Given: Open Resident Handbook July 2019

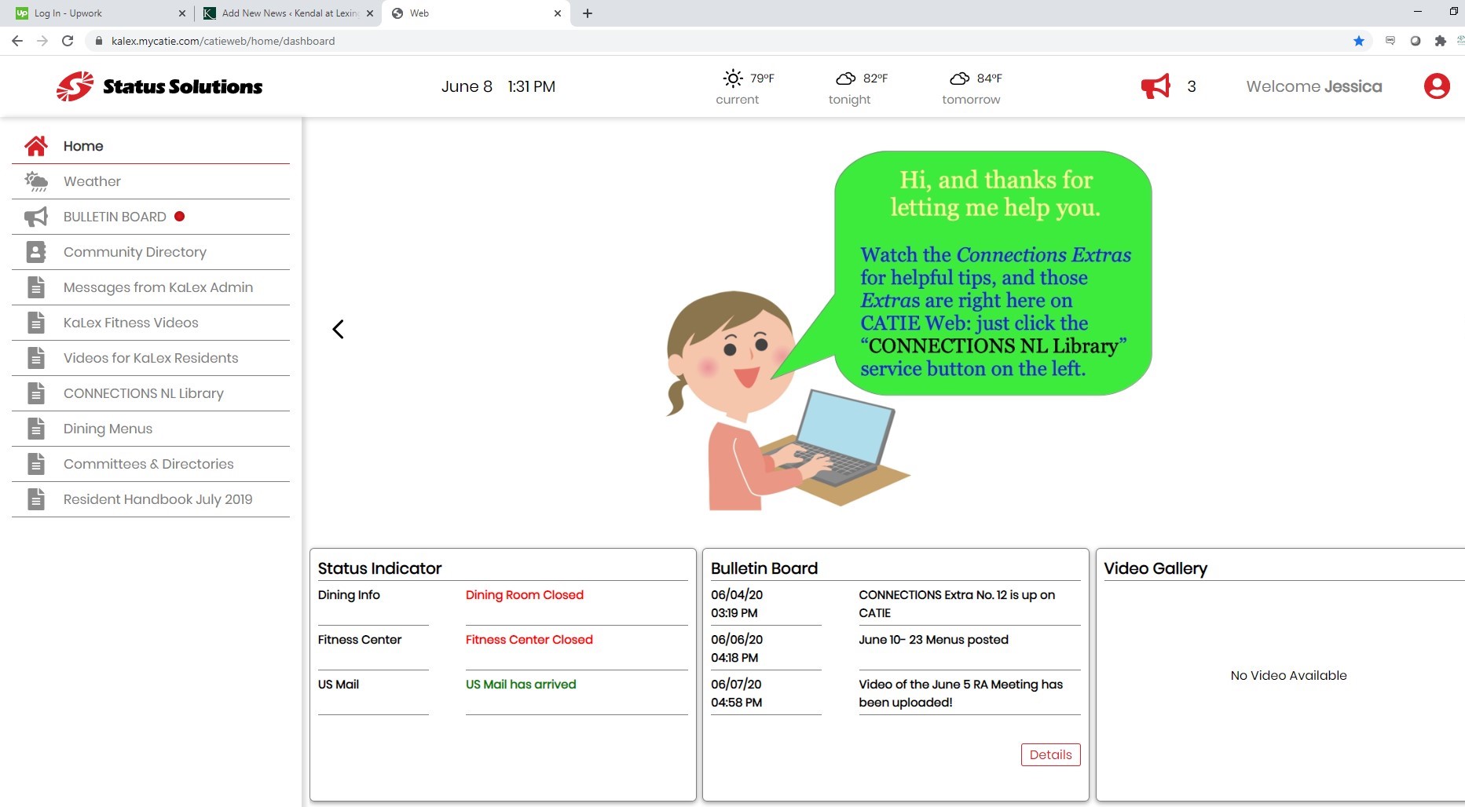Looking at the screenshot, I should tap(151, 499).
